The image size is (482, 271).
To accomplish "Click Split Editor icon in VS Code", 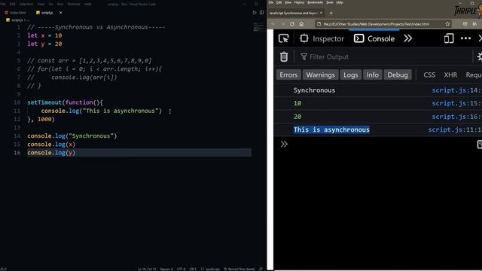I will coord(261,13).
